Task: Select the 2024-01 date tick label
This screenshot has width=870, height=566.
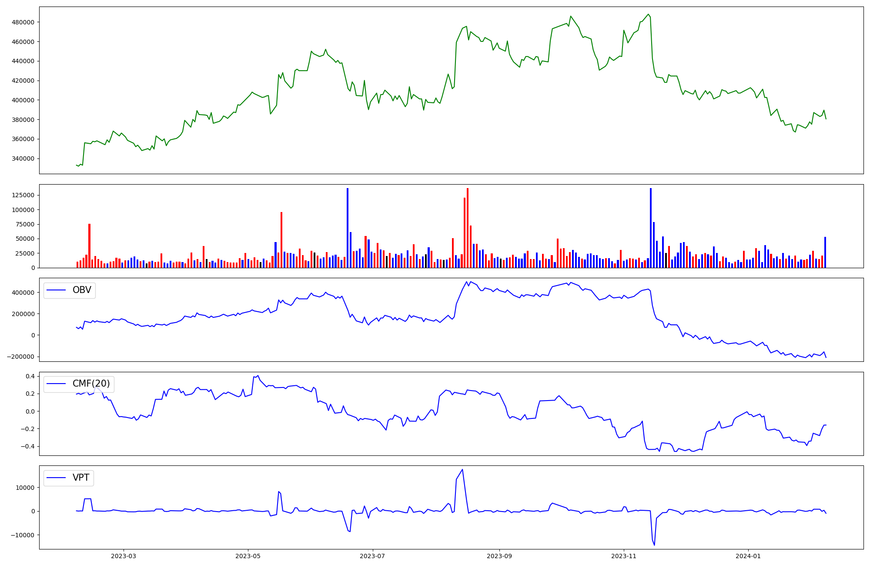Action: coord(748,556)
